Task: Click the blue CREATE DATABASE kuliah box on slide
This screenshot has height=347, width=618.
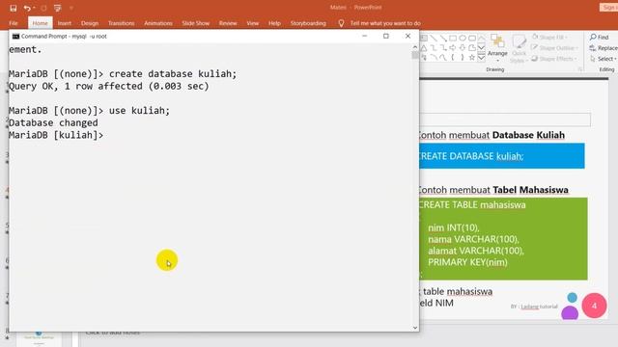Action: click(502, 156)
